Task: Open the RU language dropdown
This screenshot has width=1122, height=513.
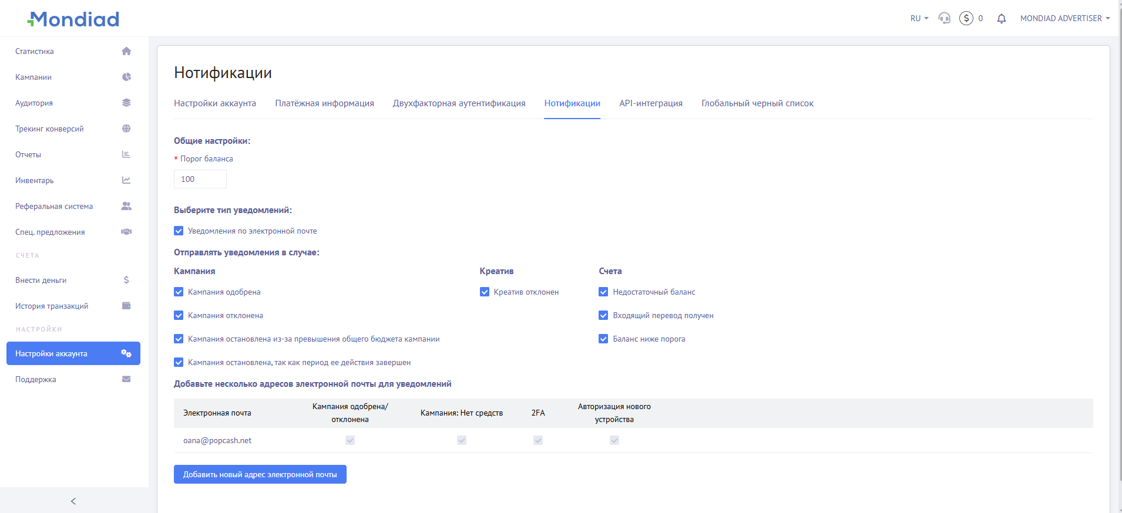Action: coord(919,18)
